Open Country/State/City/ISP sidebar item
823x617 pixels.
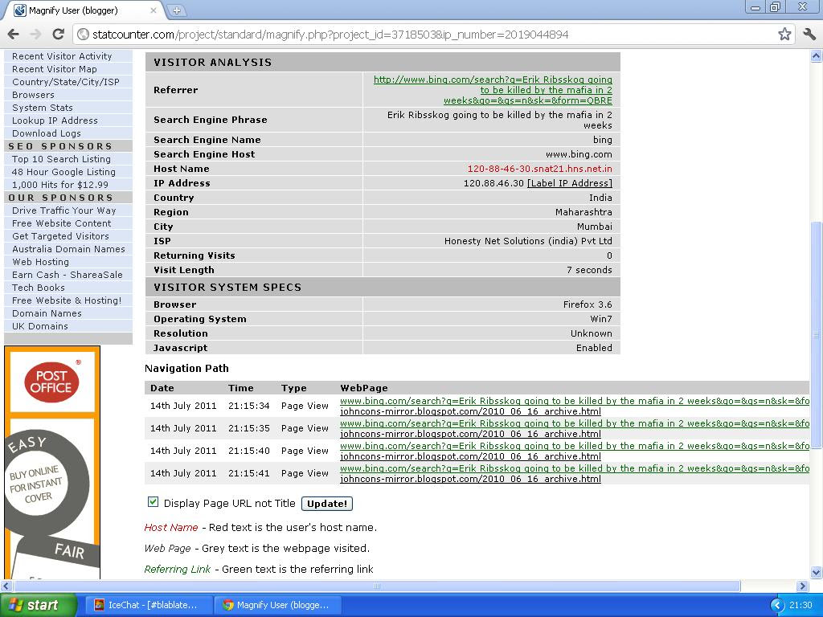pos(66,82)
